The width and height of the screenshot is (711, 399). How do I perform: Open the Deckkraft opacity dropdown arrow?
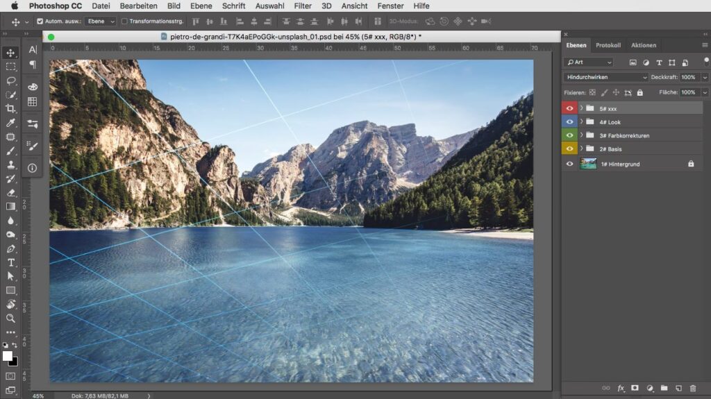[705, 77]
